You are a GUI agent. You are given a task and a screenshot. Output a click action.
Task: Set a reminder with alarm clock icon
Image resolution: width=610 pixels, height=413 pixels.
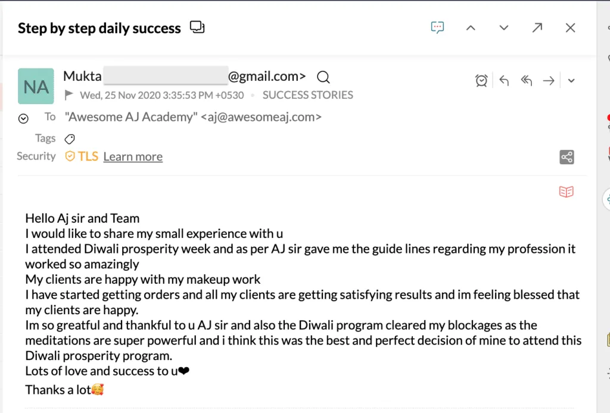[481, 81]
